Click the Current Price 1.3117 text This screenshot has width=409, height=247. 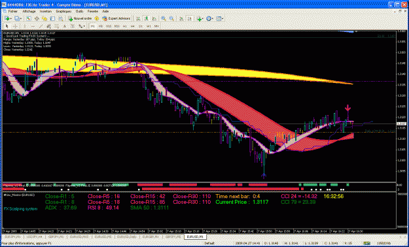click(x=242, y=202)
